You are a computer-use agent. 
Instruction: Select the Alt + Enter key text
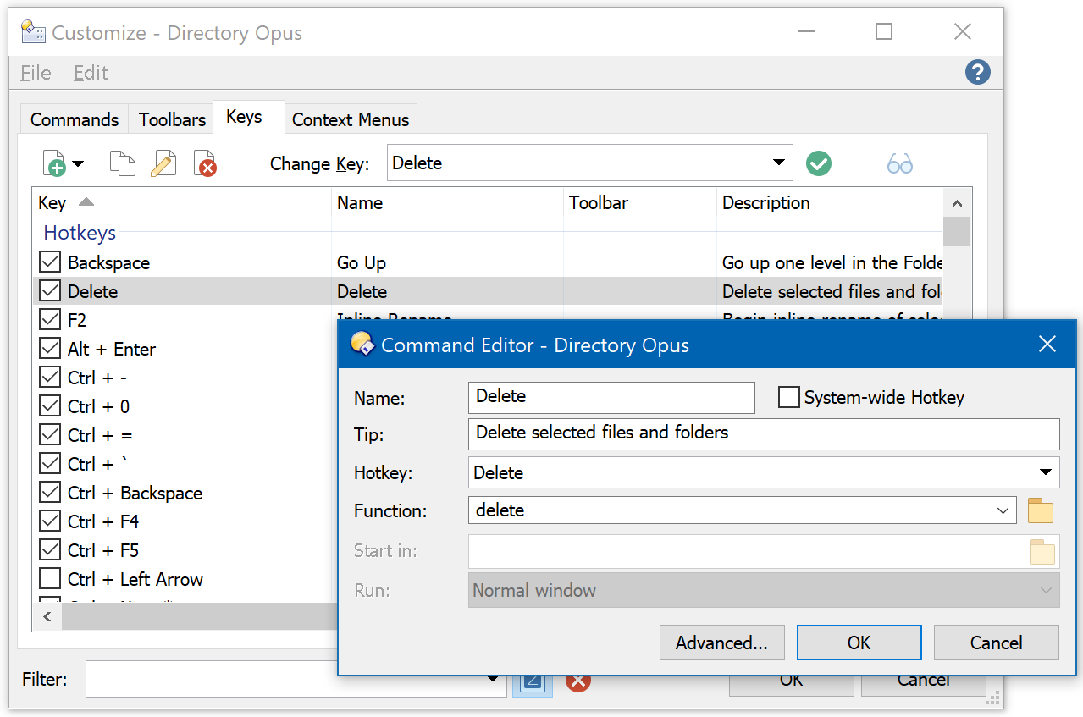coord(112,349)
